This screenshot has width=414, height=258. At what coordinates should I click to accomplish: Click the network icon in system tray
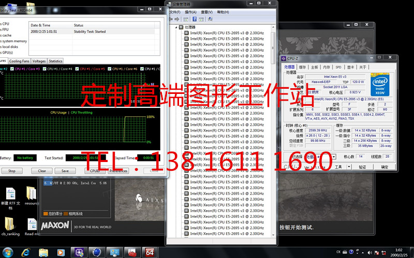coord(383,252)
